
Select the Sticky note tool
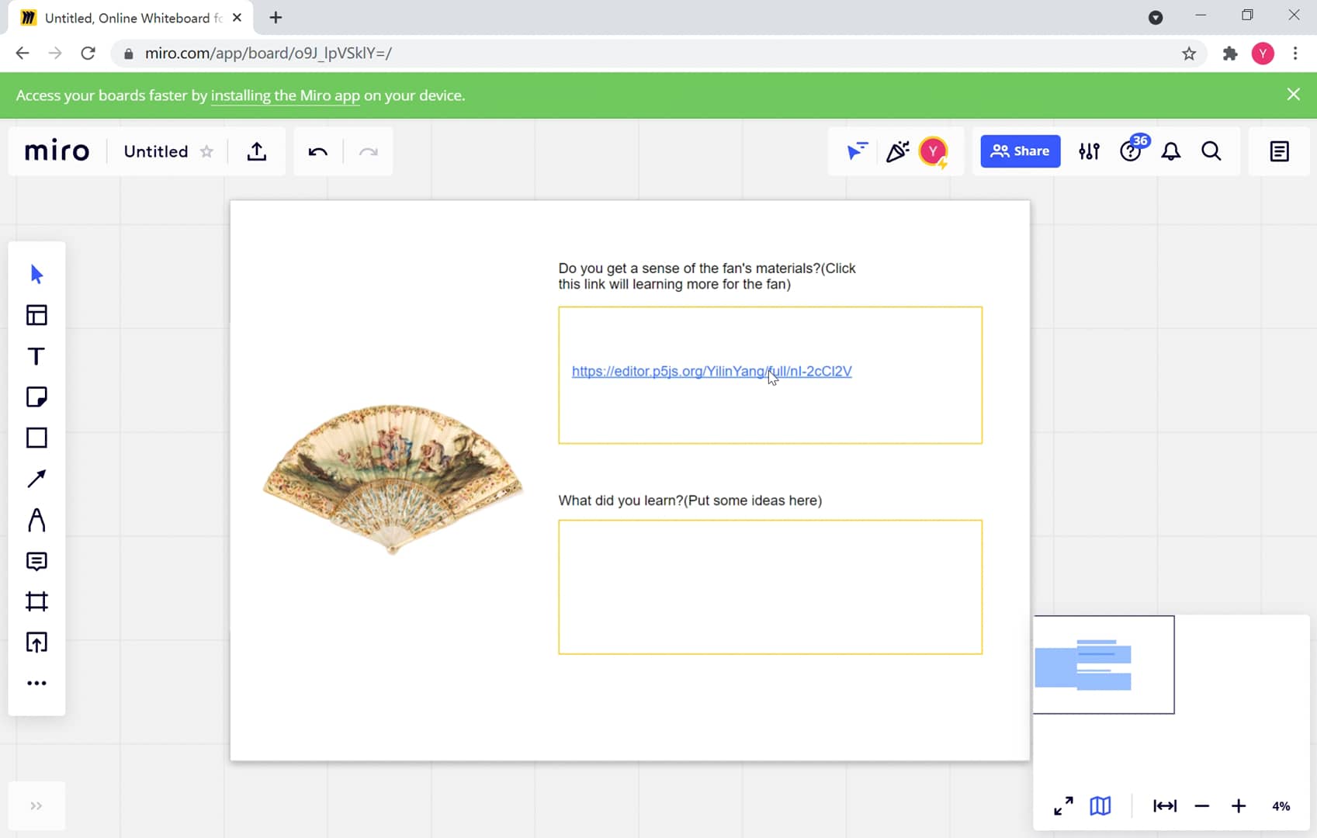36,396
